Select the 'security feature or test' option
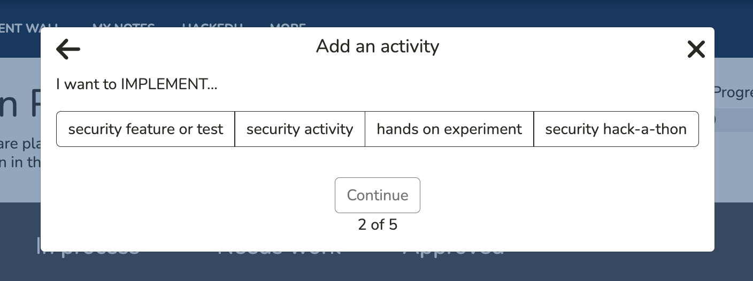The height and width of the screenshot is (281, 753). coord(145,129)
